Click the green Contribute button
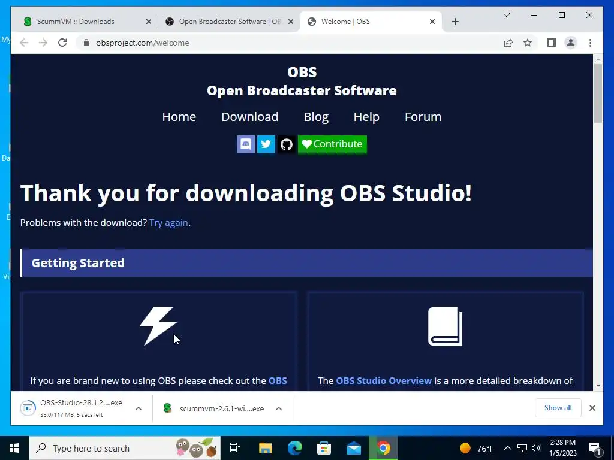The width and height of the screenshot is (614, 460). click(x=332, y=144)
